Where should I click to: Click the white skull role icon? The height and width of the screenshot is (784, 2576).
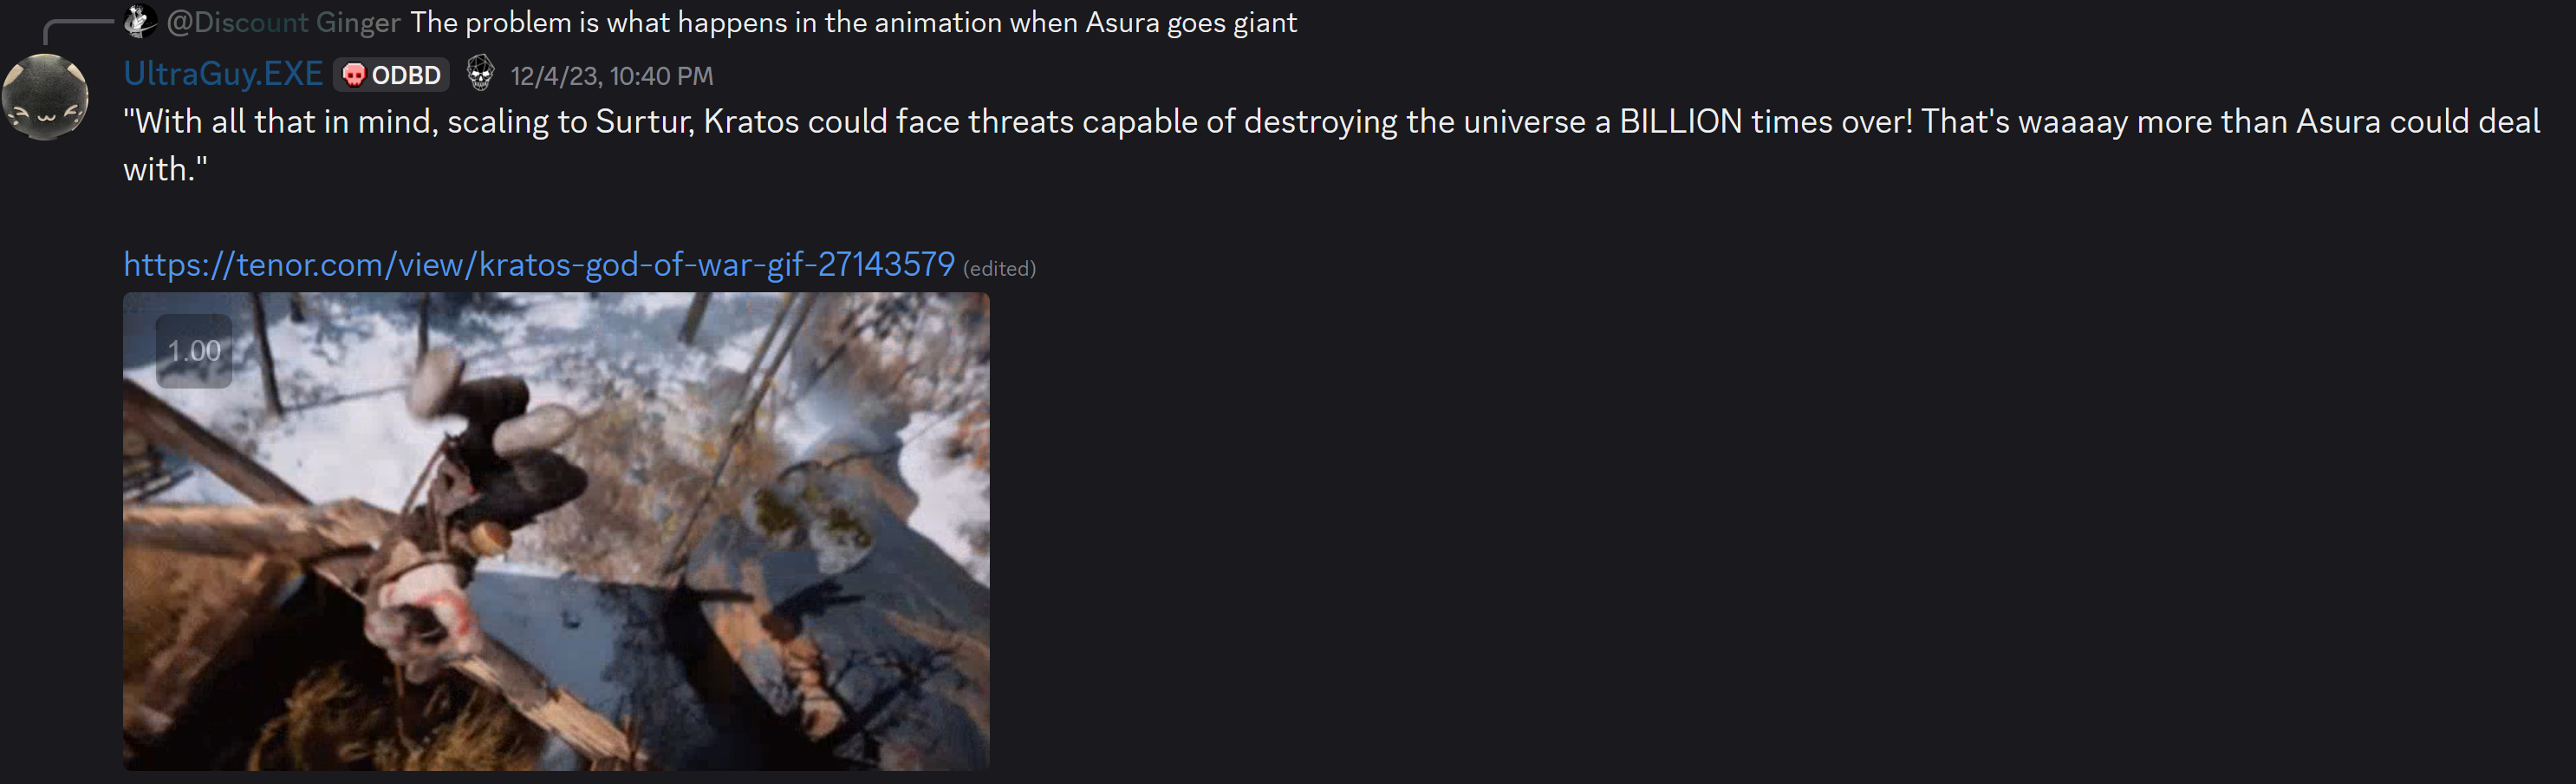tap(480, 74)
